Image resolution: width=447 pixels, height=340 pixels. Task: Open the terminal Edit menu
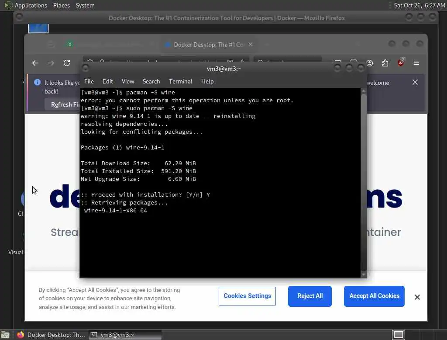tap(107, 81)
